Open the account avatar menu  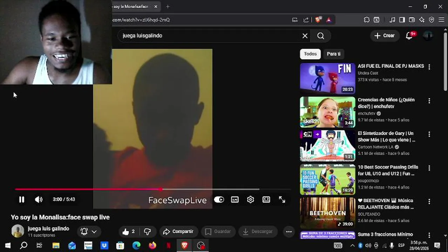tap(428, 36)
